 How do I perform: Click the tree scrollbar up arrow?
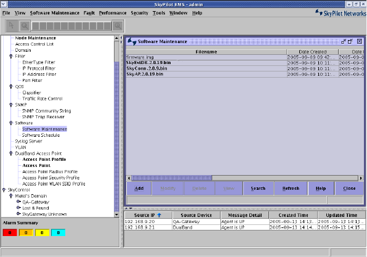[116, 38]
